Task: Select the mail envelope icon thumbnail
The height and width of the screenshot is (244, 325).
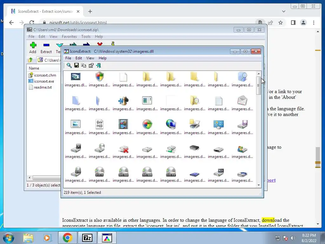Action: 242,100
